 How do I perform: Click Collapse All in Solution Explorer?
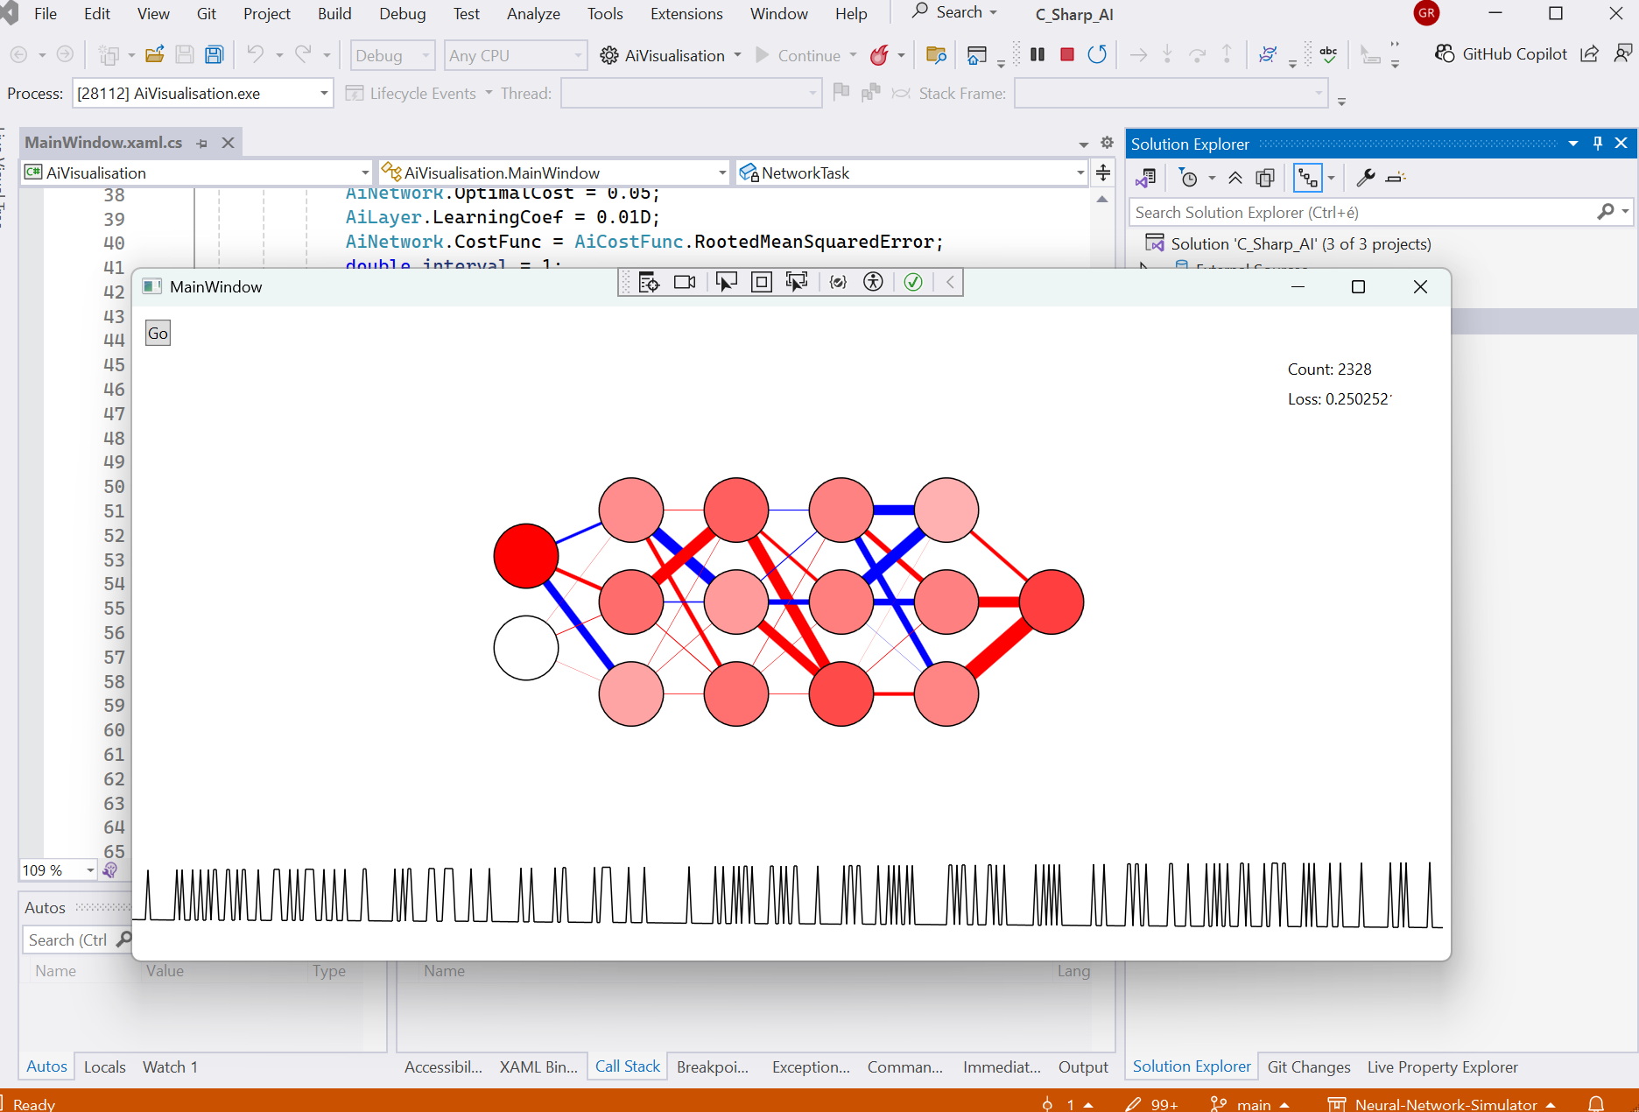1235,179
